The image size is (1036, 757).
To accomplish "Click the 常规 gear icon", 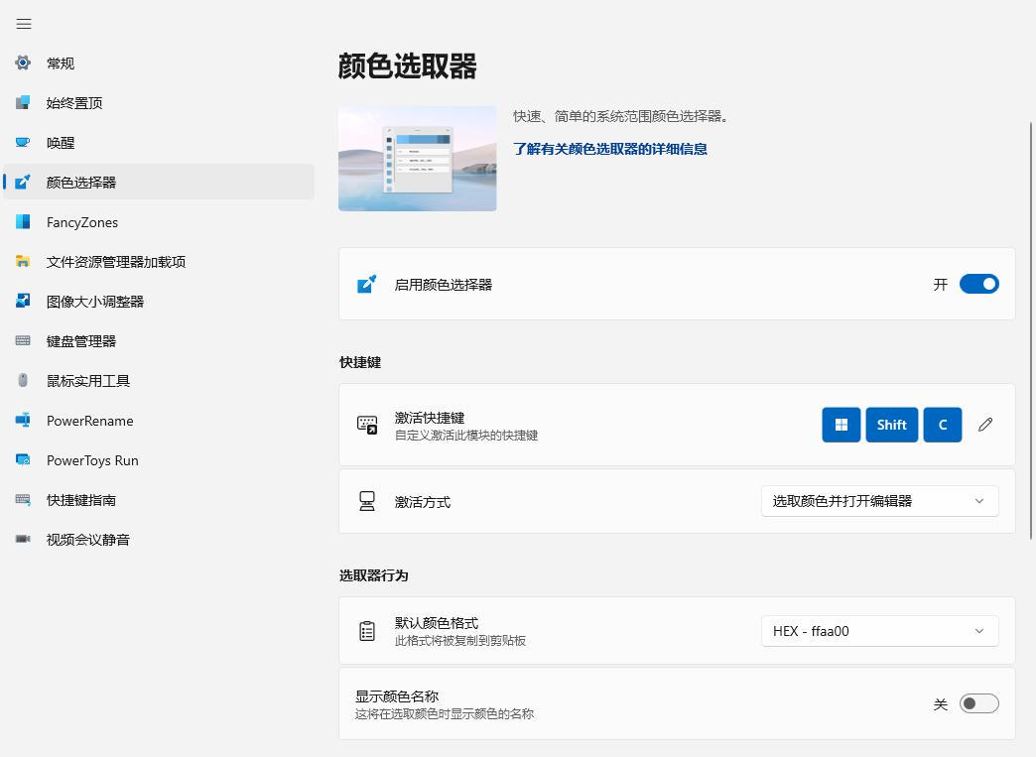I will click(23, 63).
